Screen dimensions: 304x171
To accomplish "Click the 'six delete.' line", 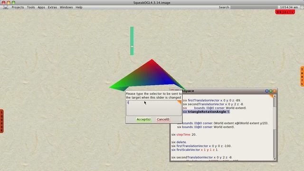I will [179, 142].
